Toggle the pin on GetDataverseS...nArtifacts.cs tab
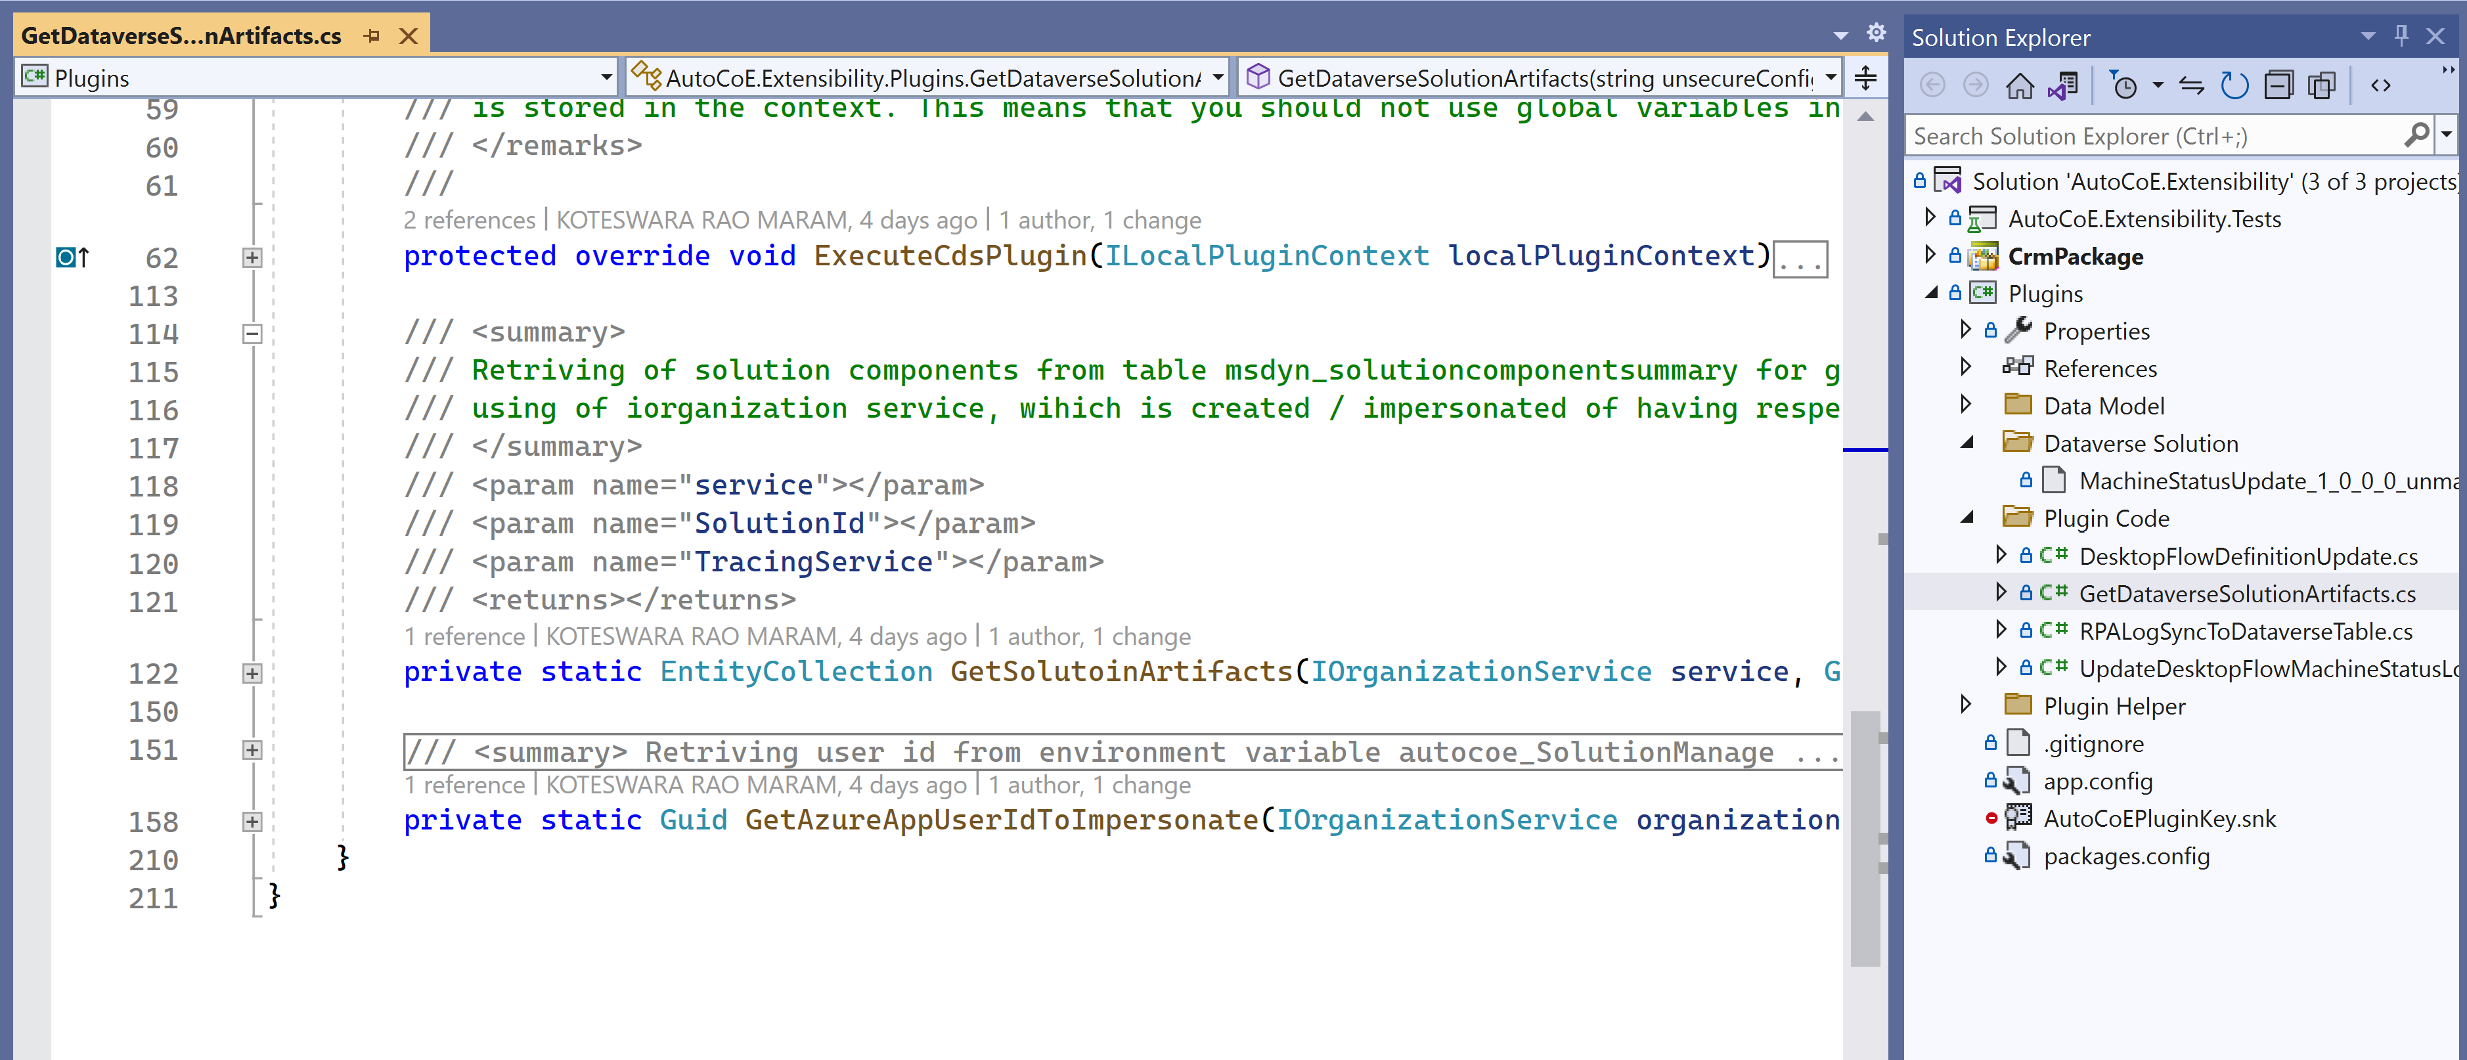 coord(372,35)
